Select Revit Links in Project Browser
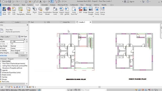Screen dimensions: 162x91 pyautogui.click(x=5, y=82)
